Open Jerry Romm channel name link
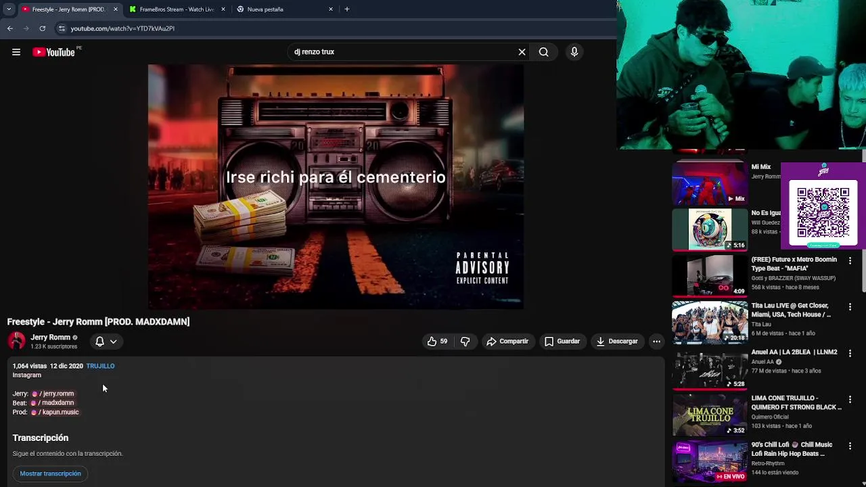866x487 pixels. [50, 338]
